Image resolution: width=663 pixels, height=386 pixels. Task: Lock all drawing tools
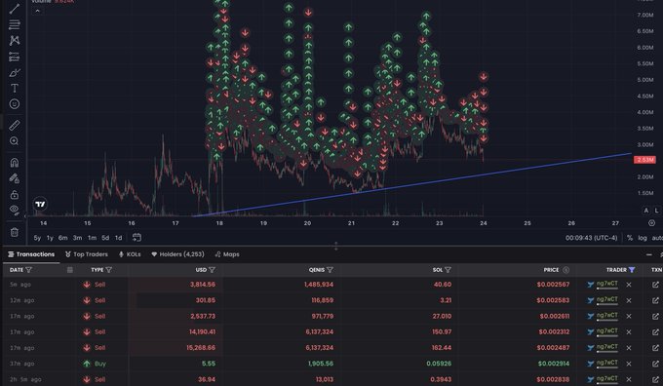click(x=15, y=195)
